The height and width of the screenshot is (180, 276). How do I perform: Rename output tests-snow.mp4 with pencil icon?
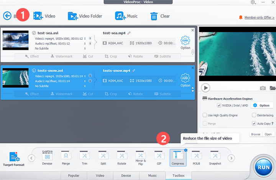pos(134,70)
